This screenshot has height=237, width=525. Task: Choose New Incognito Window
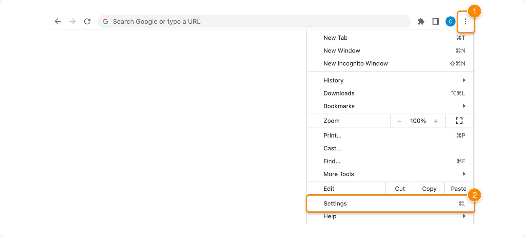point(356,63)
